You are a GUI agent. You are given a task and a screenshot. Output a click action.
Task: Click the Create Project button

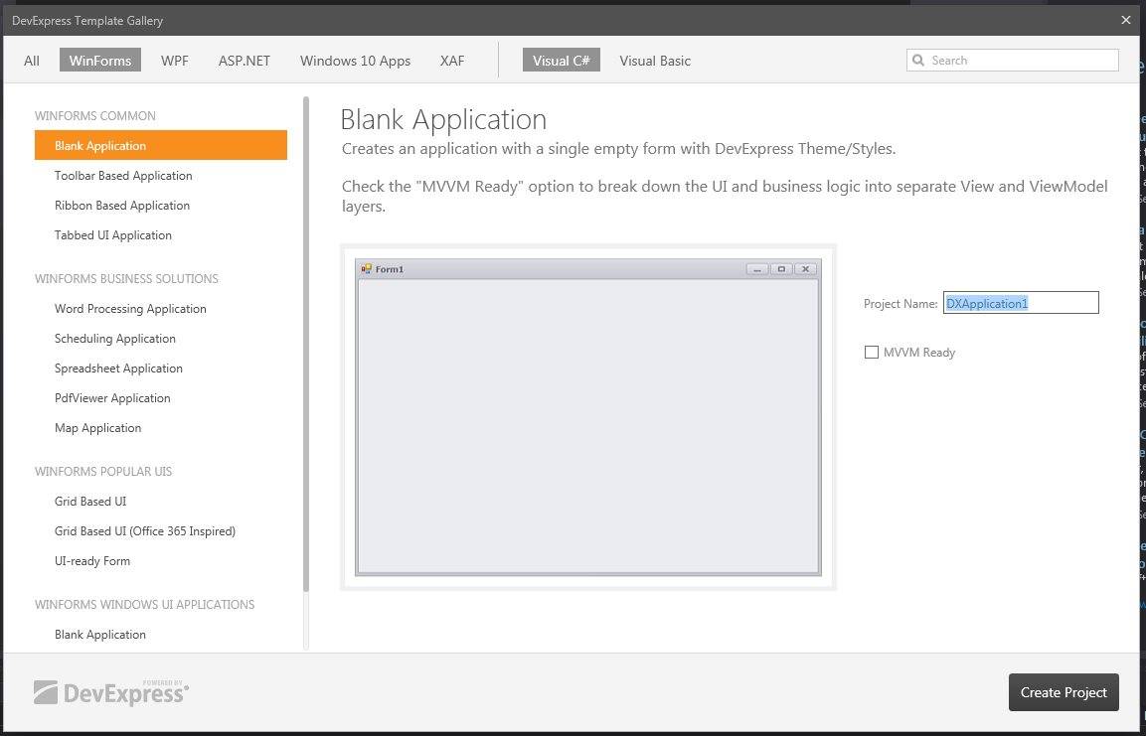click(1064, 692)
